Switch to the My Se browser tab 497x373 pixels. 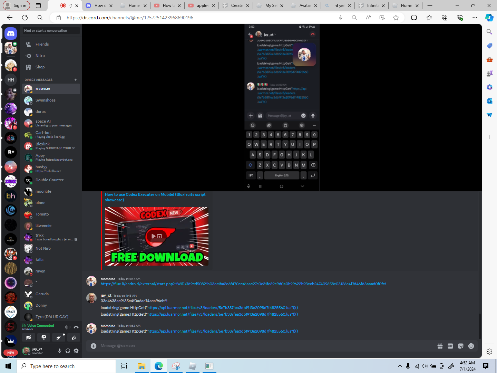(271, 6)
